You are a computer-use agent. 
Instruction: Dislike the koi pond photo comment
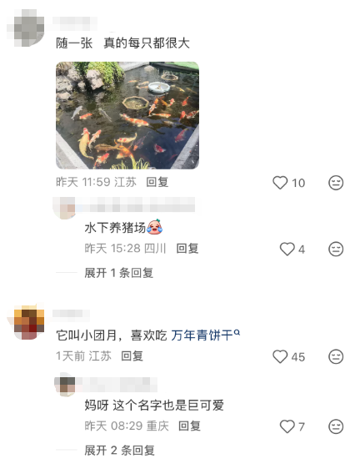pos(336,183)
